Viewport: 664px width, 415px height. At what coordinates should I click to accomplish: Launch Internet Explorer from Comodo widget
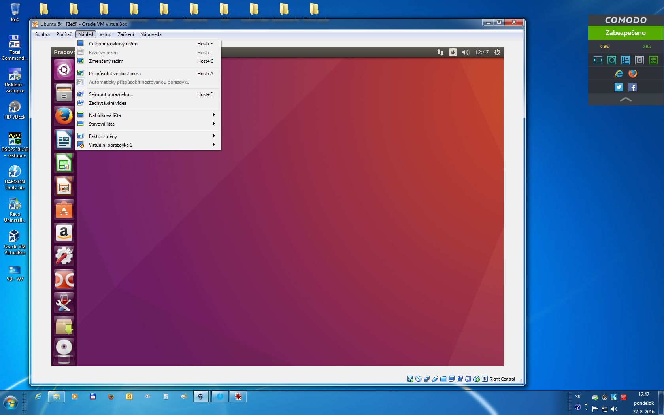point(619,74)
